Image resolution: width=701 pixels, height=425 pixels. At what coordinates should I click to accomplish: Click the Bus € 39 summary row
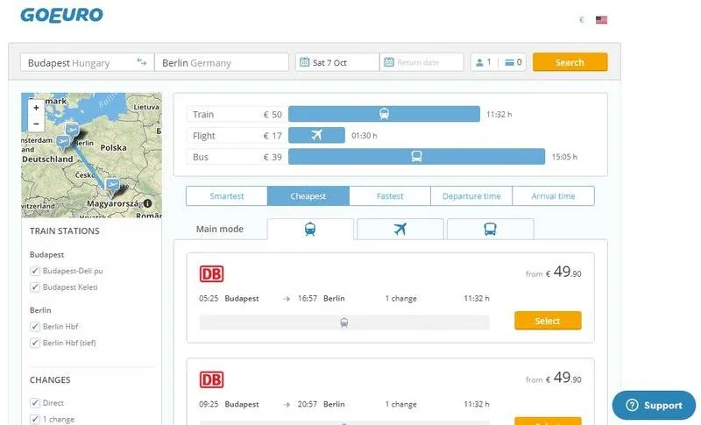tap(237, 157)
